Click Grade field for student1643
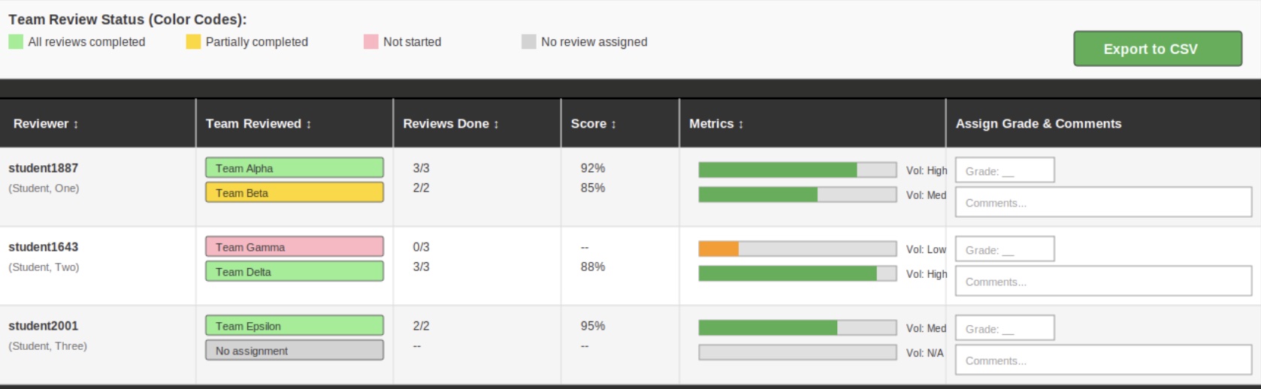Viewport: 1261px width, 389px height. 1004,249
